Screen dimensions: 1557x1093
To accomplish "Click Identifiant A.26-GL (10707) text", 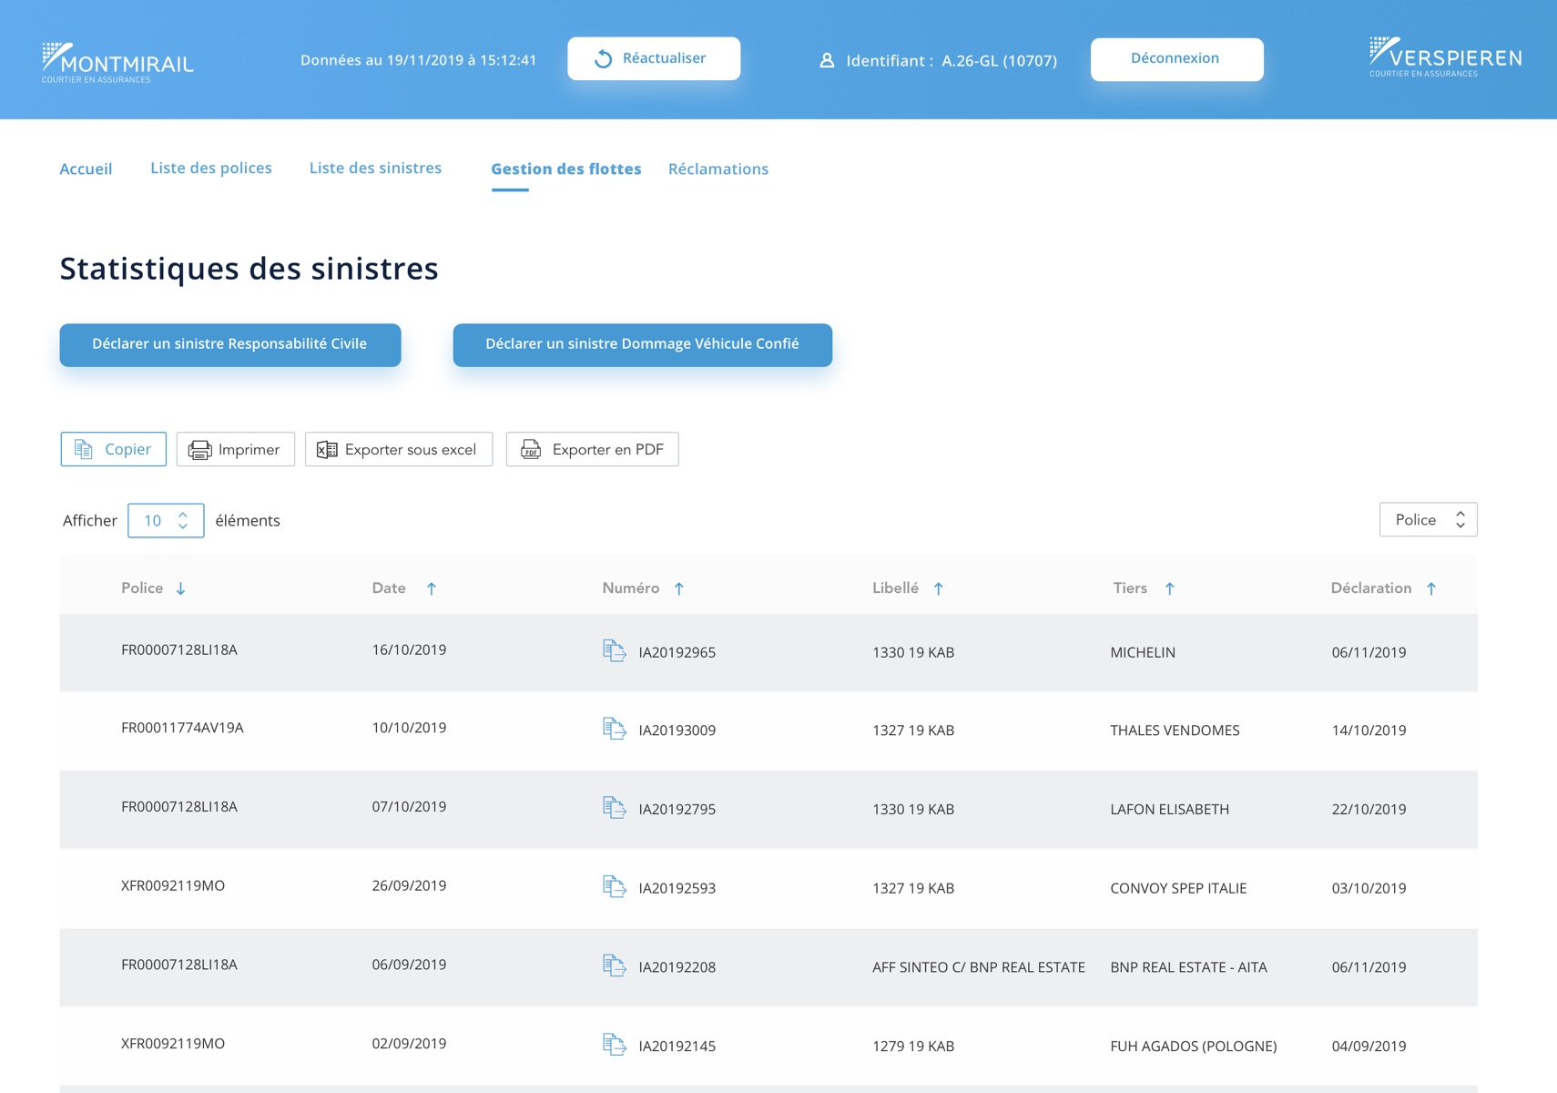I will click(x=952, y=61).
